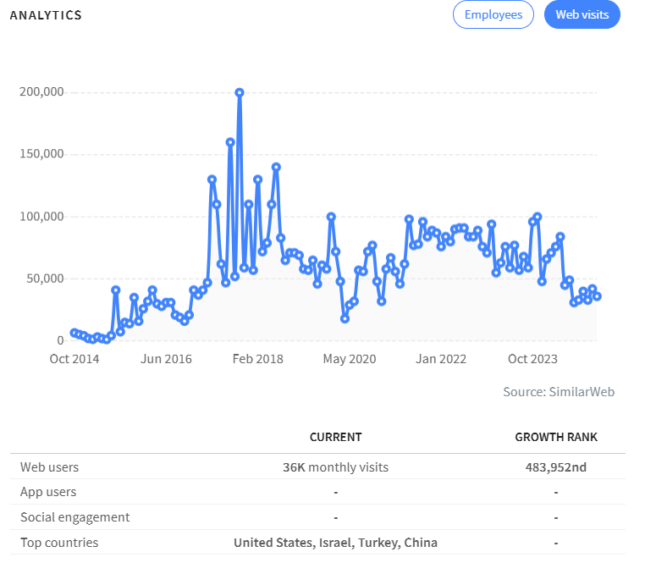This screenshot has width=645, height=563.
Task: Click the 'Jan 2022' axis label
Action: [x=441, y=359]
